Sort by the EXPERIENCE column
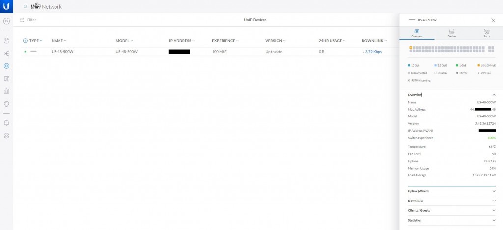Viewport: 503px width, 230px height. pos(225,41)
